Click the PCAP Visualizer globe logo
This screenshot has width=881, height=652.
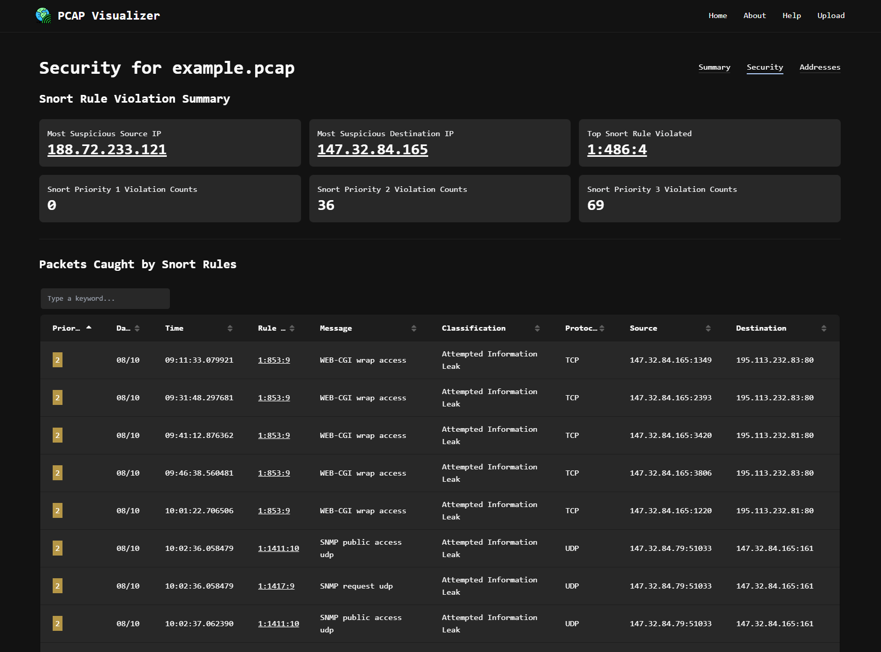pyautogui.click(x=43, y=15)
